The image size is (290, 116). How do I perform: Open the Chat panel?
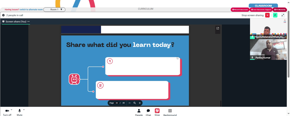tap(148, 112)
